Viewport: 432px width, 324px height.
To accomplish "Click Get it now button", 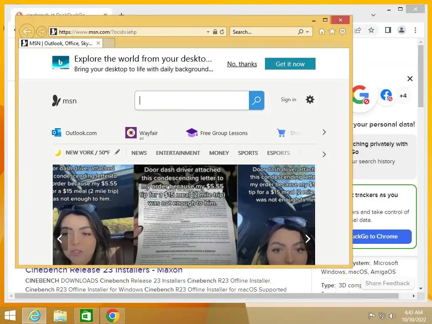I will [x=290, y=64].
